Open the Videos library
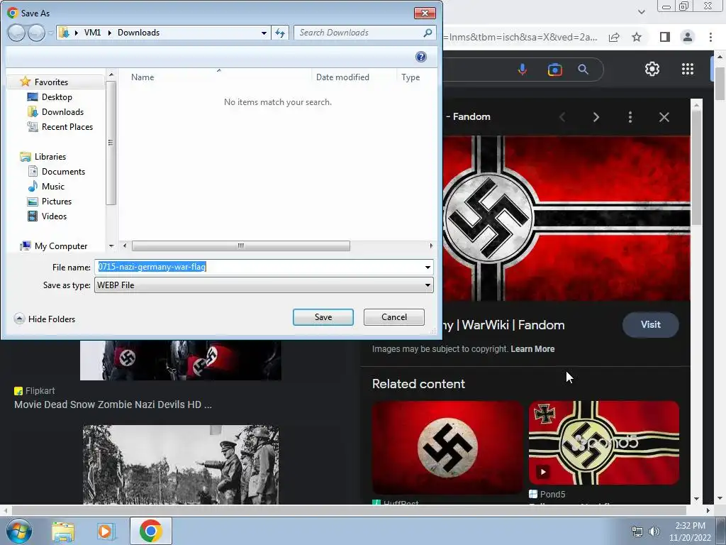This screenshot has width=726, height=545. coord(54,216)
